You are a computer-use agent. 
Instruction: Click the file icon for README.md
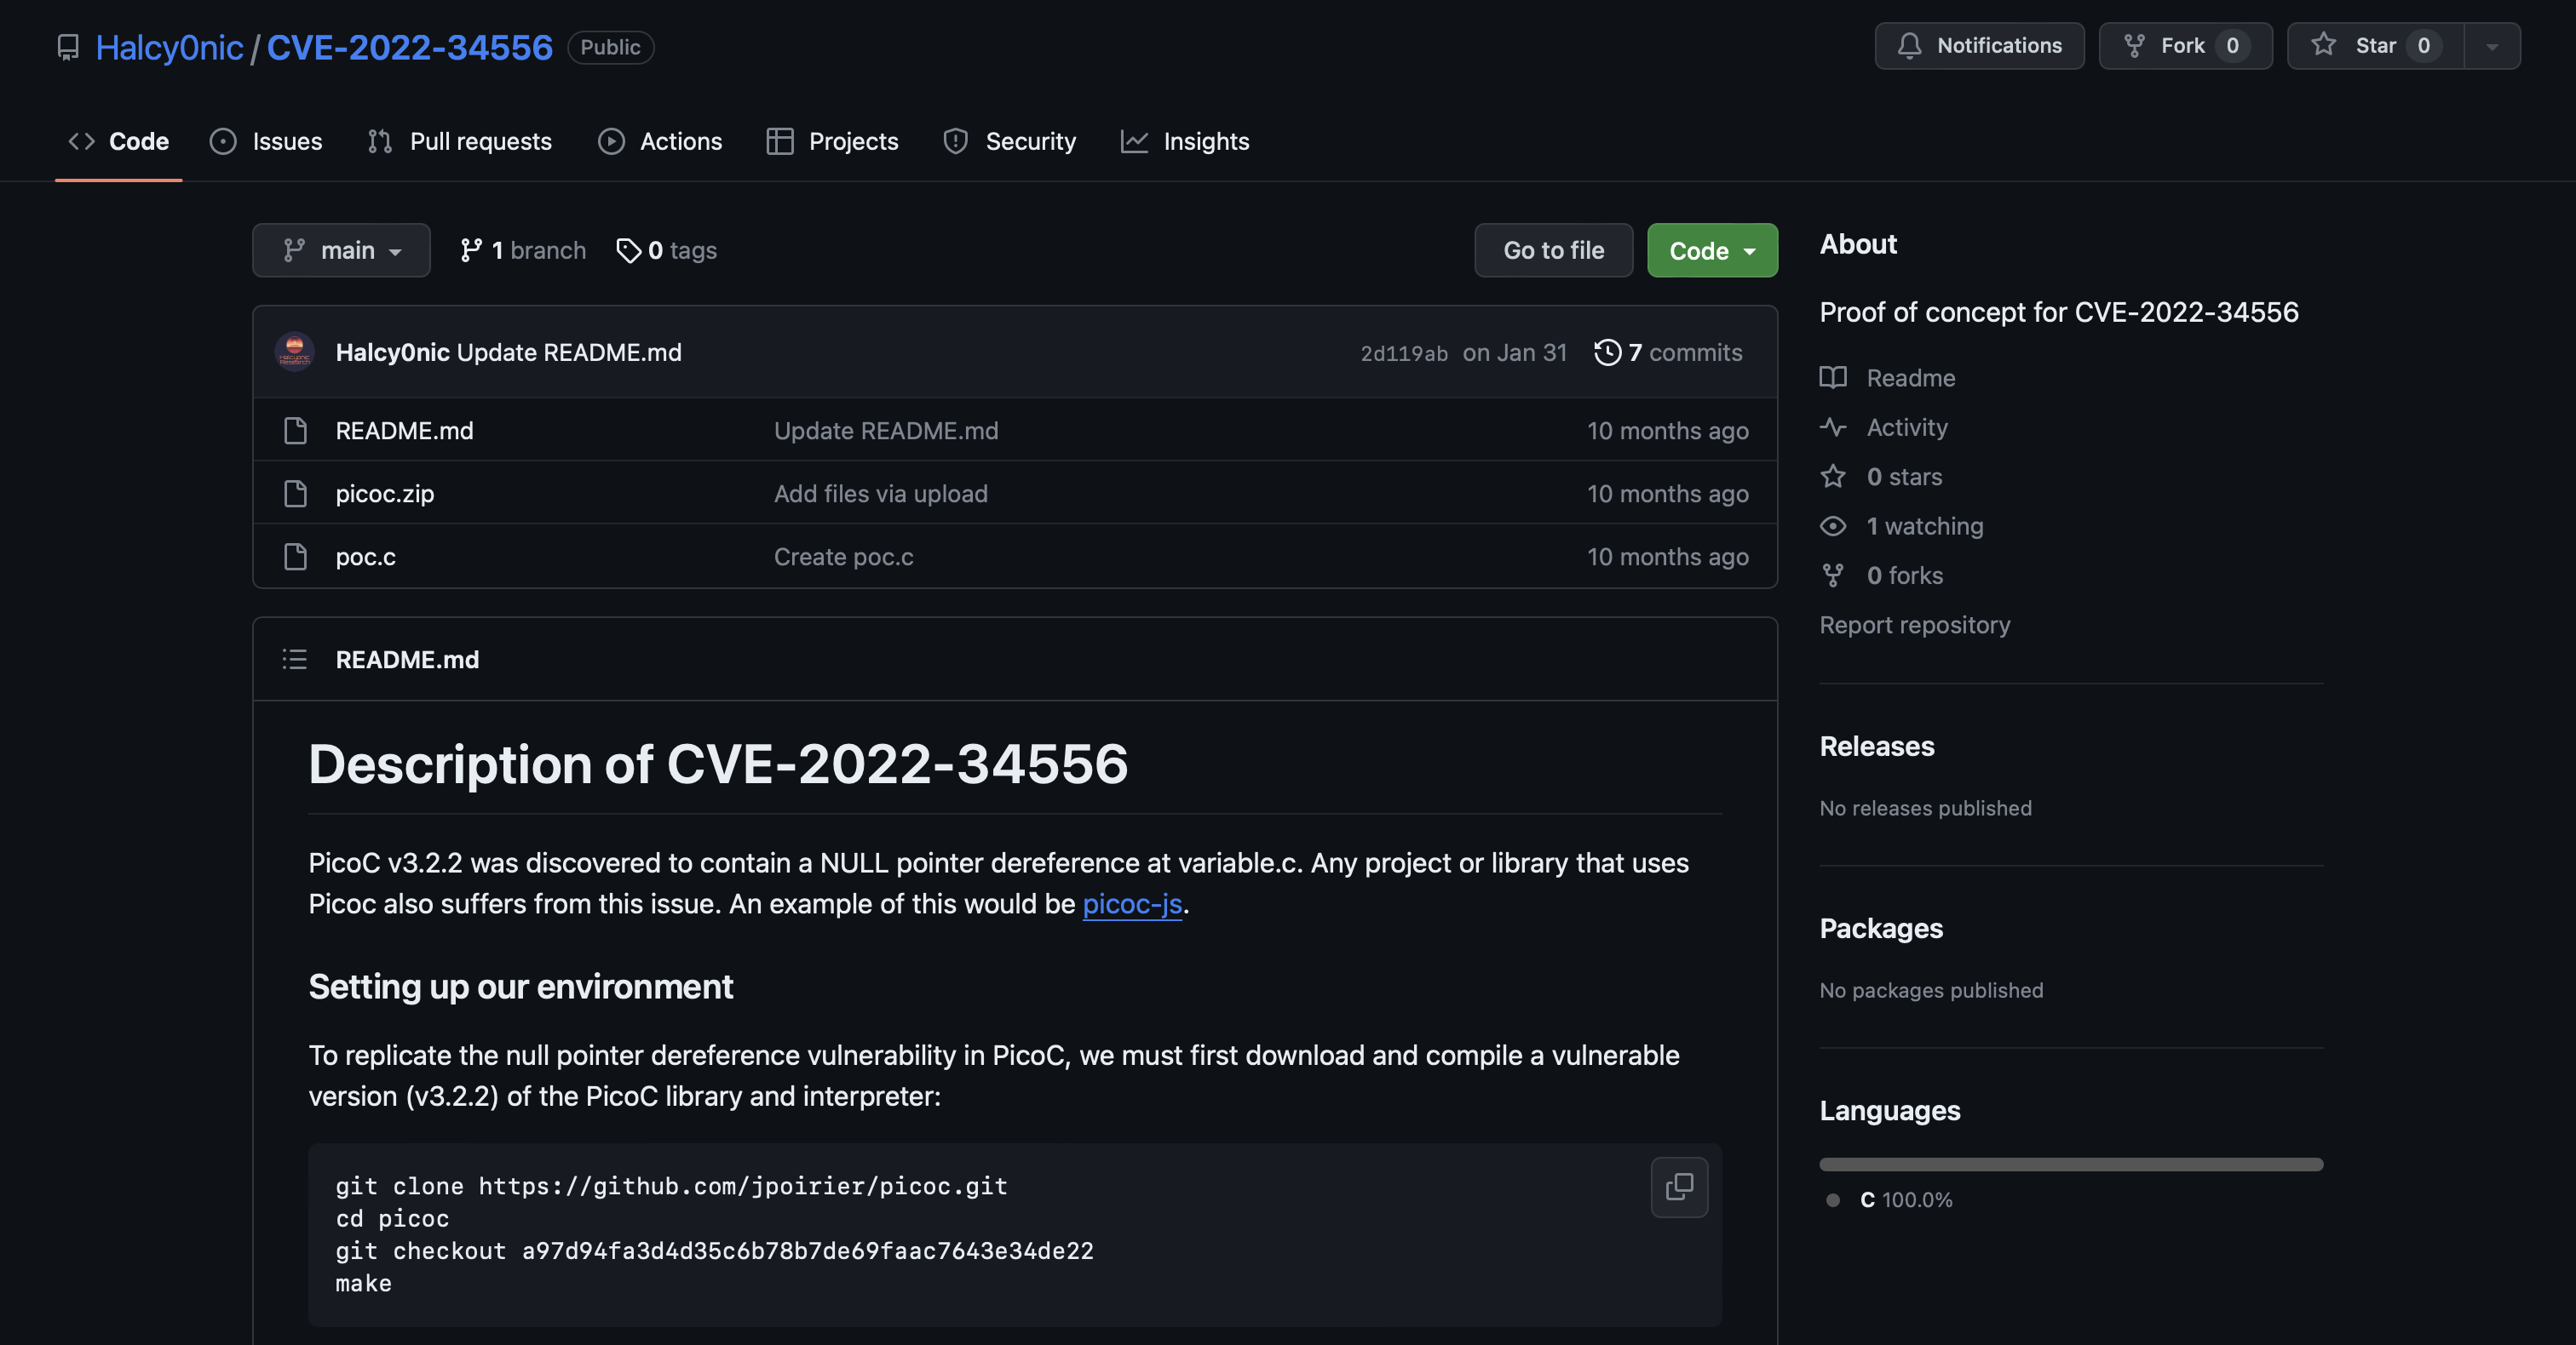pos(295,431)
